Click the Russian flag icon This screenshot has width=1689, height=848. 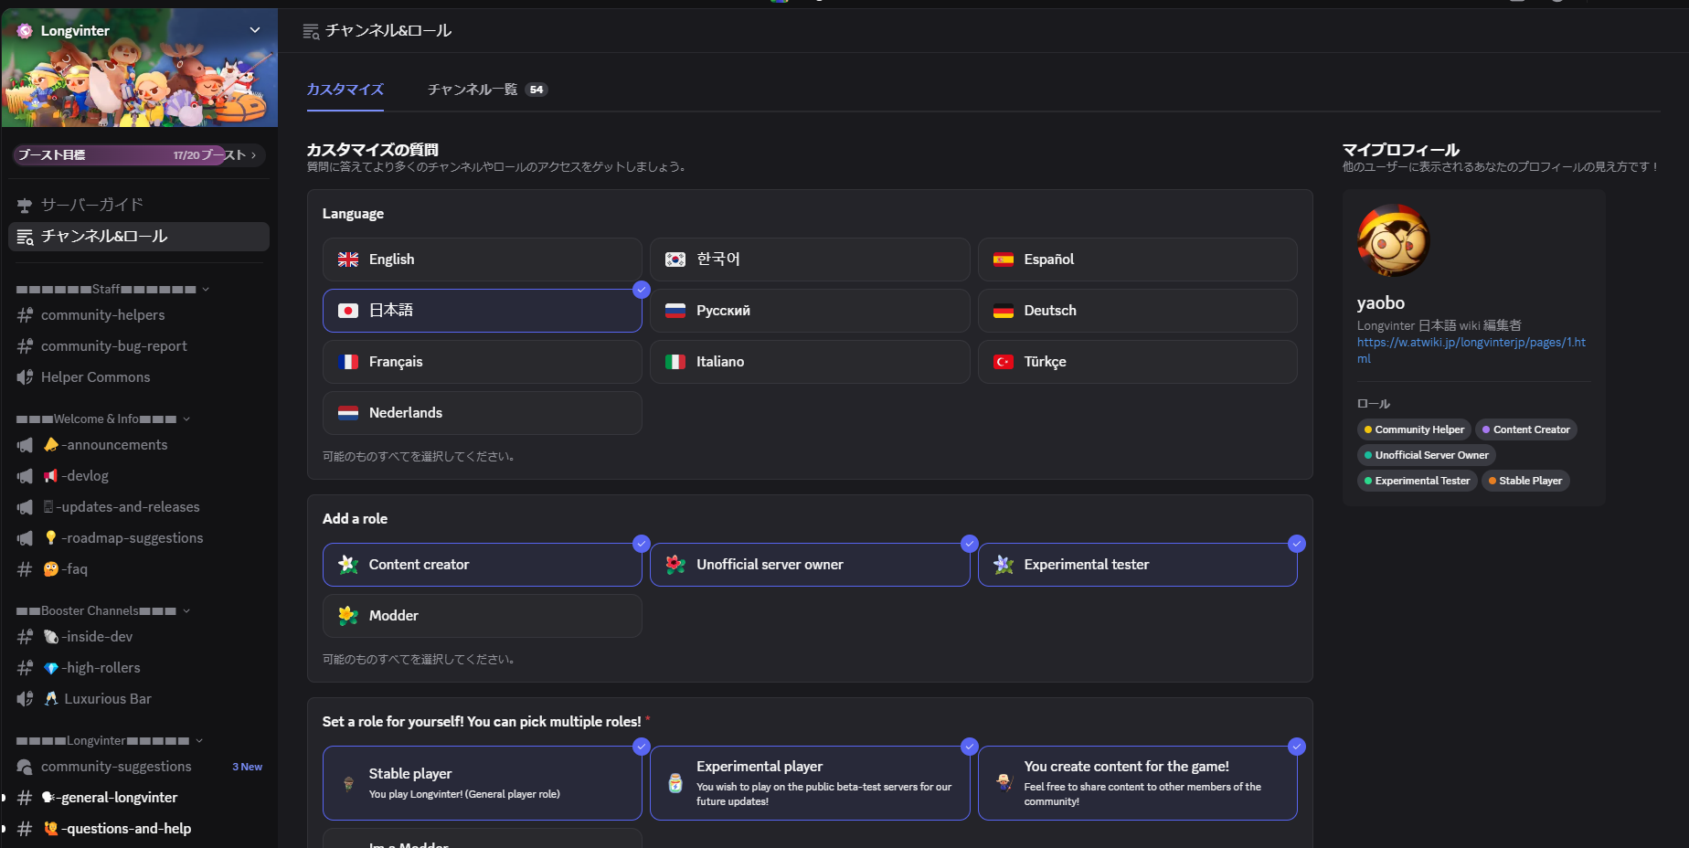click(x=675, y=311)
